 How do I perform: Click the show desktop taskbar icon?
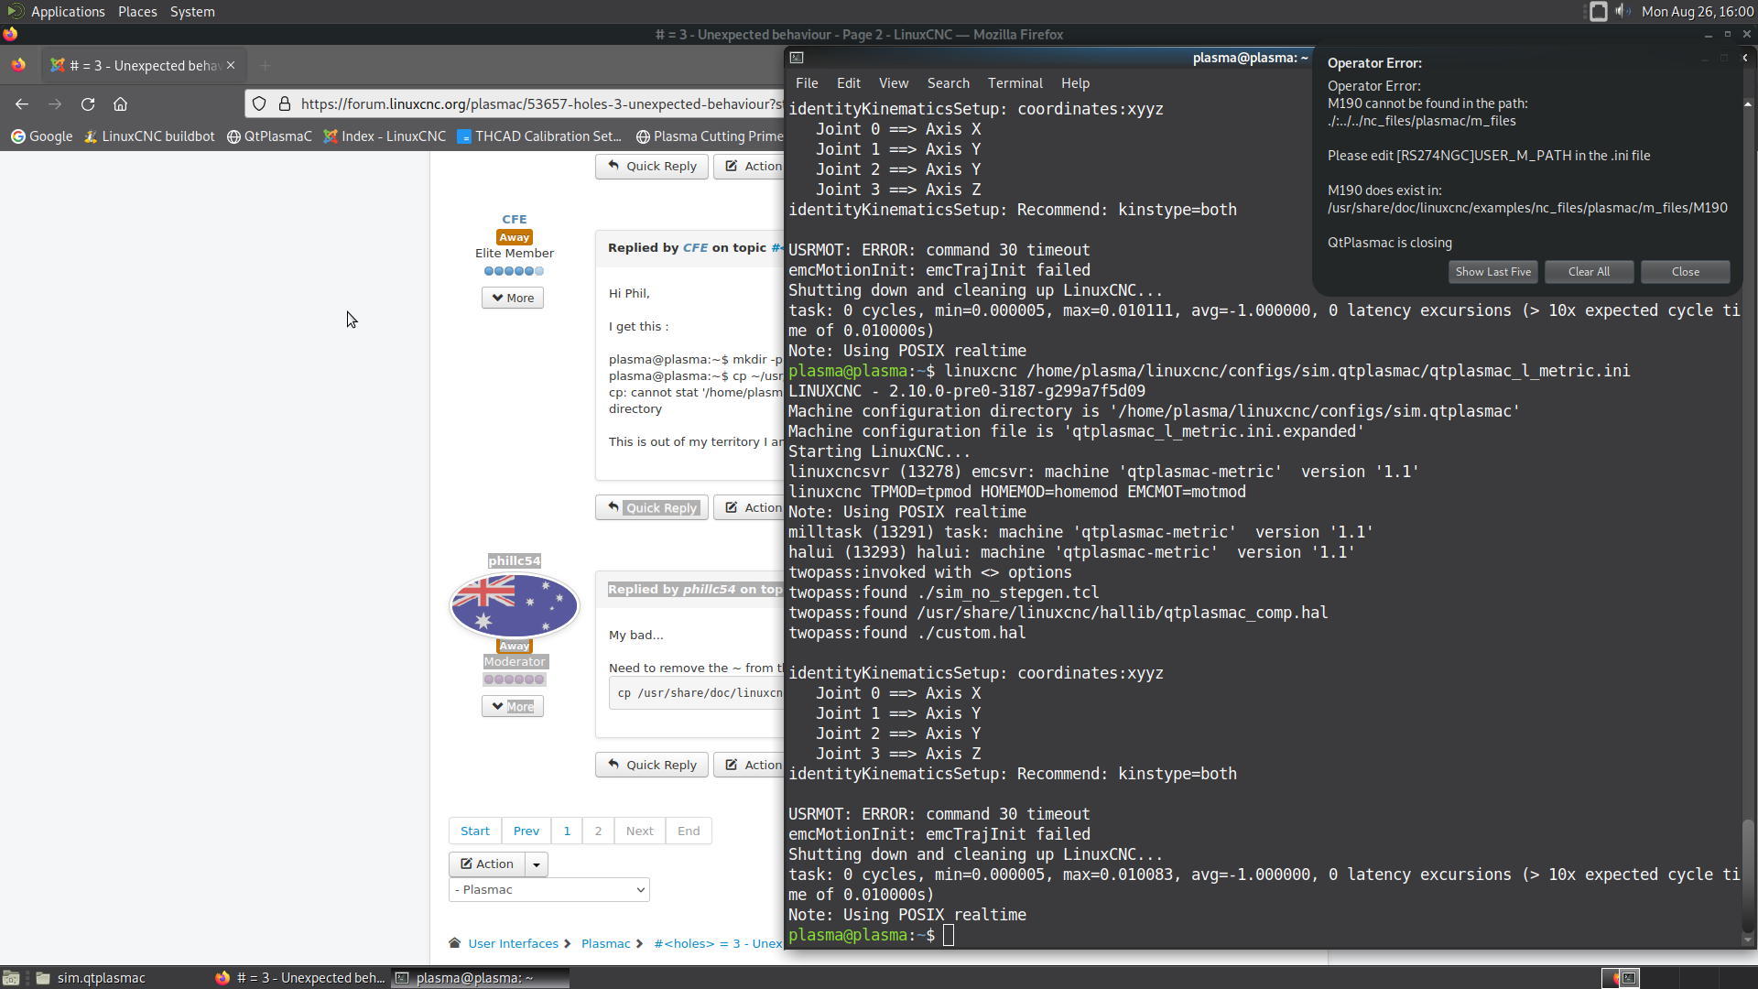coord(11,978)
